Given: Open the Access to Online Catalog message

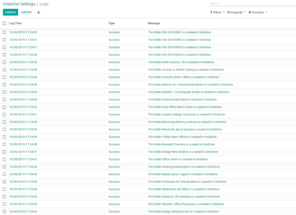Looking at the screenshot, I should [x=186, y=70].
